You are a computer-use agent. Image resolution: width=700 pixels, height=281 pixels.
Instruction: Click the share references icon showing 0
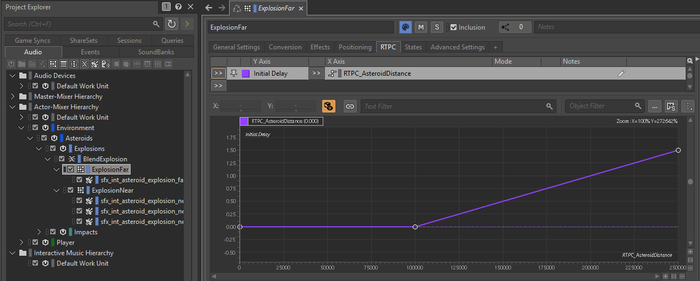[x=507, y=27]
